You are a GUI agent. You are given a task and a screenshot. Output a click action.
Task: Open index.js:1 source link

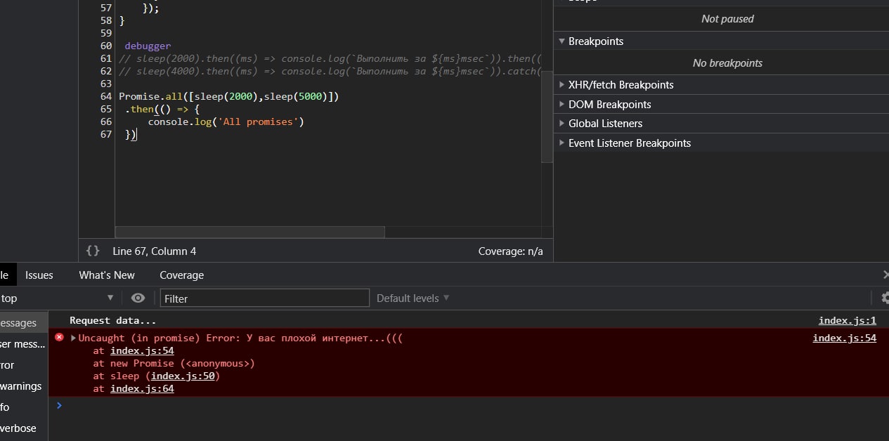[x=847, y=321]
